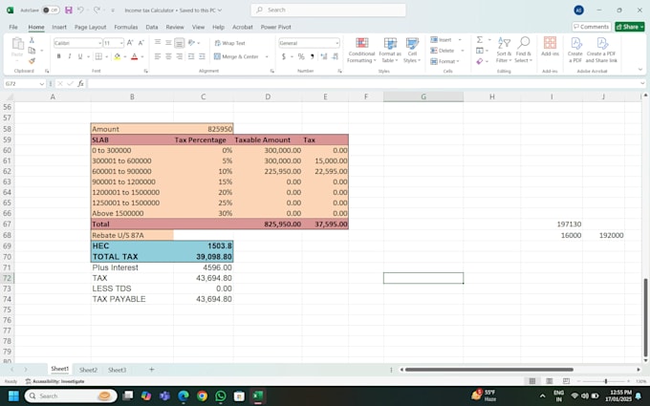Open the Formulas tab
The width and height of the screenshot is (650, 406).
126,27
